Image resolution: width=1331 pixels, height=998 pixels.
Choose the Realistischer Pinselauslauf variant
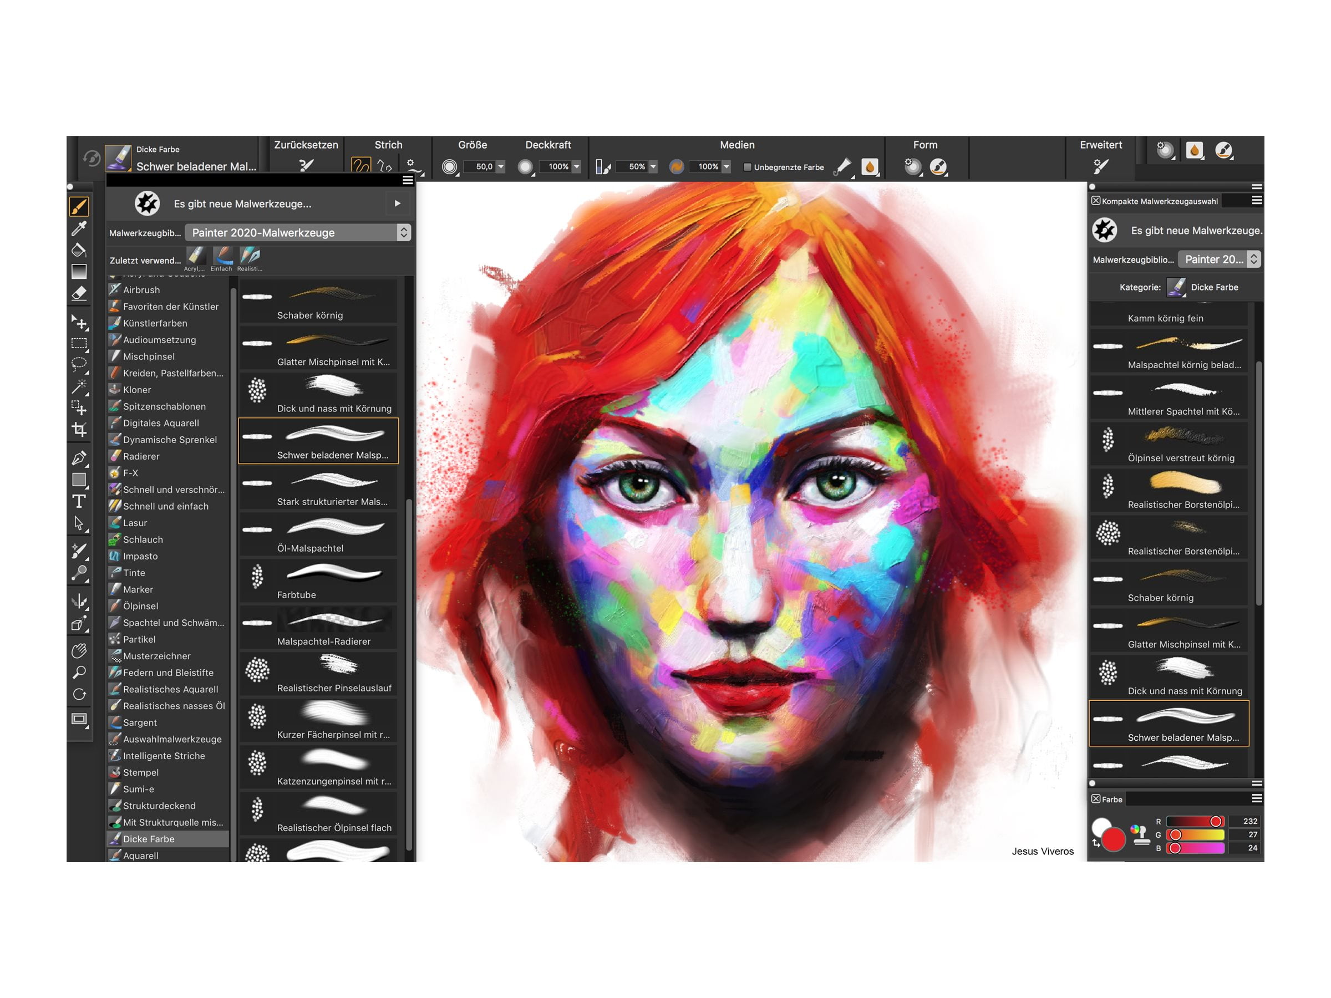pyautogui.click(x=318, y=674)
